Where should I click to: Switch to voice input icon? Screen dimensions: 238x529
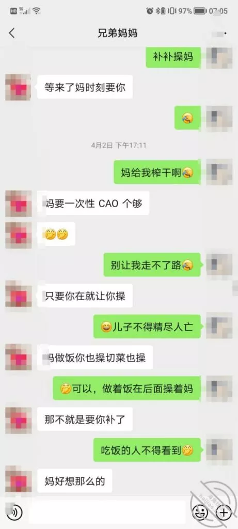[14, 513]
